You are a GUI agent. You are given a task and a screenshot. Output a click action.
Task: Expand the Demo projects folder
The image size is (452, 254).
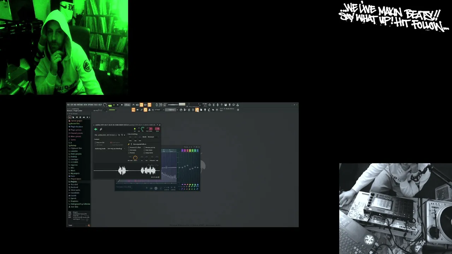tap(76, 154)
